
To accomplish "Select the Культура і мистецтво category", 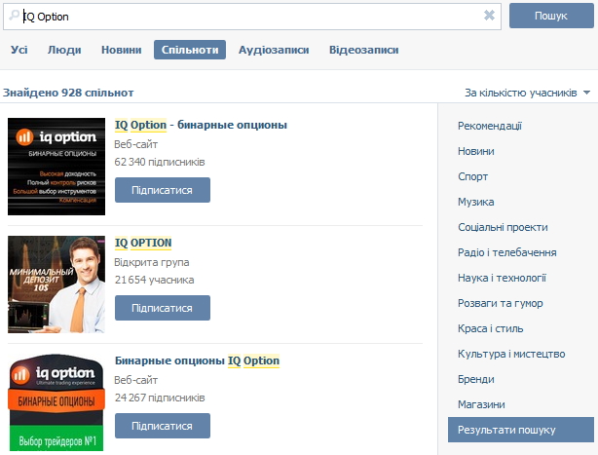I will pyautogui.click(x=511, y=354).
